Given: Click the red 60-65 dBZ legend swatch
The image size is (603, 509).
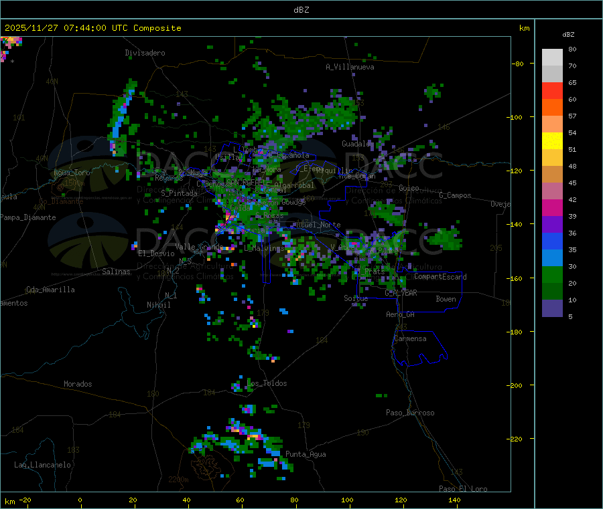Looking at the screenshot, I should tap(552, 90).
